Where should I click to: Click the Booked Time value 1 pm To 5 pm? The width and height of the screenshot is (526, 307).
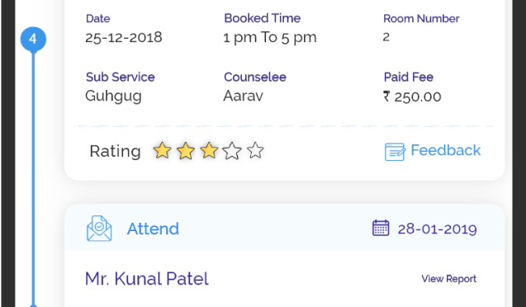tap(270, 37)
